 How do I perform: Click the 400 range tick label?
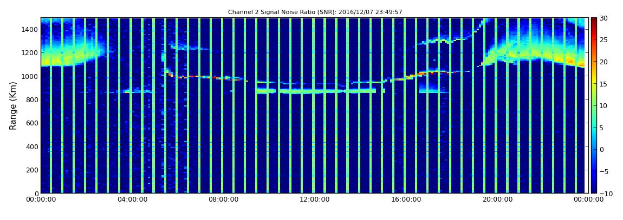tap(32, 146)
